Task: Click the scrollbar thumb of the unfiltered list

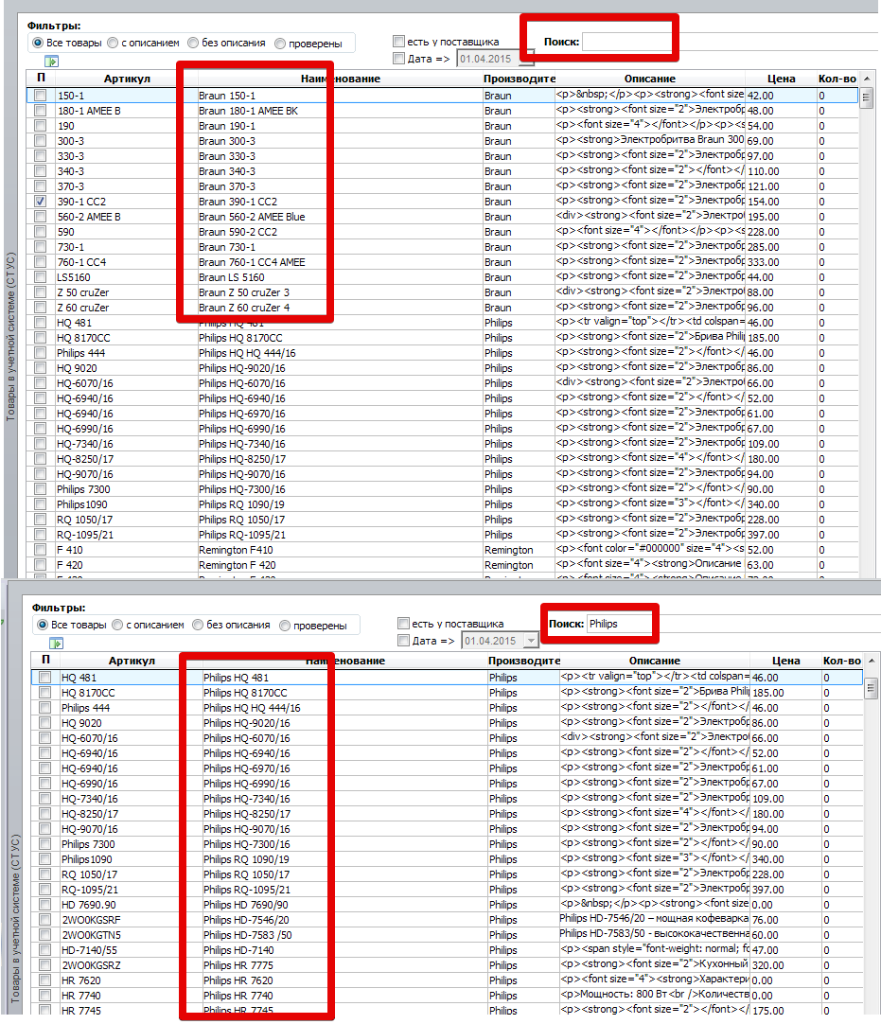Action: 867,98
